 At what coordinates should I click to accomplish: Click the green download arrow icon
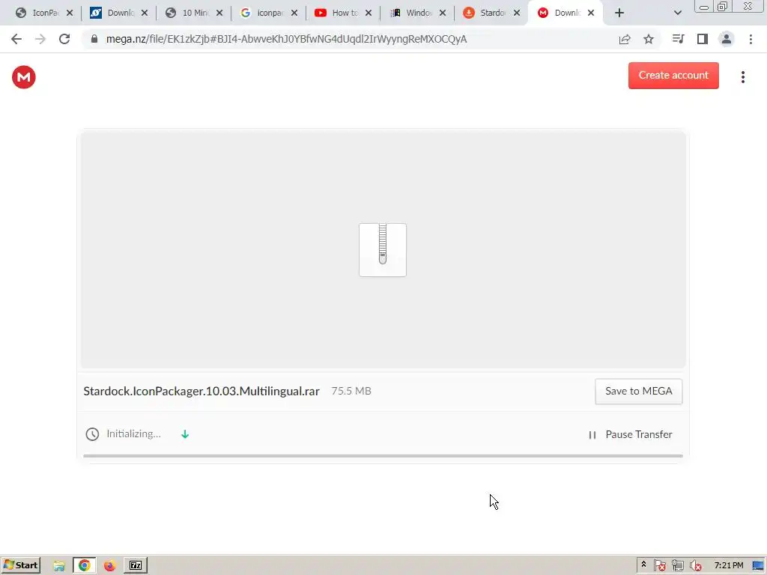coord(185,434)
